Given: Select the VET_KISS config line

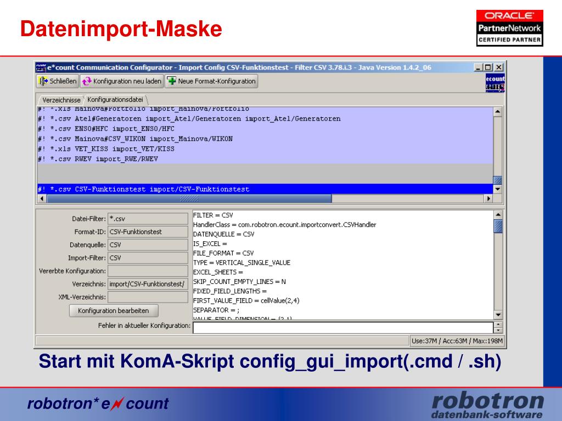Looking at the screenshot, I should click(x=265, y=149).
